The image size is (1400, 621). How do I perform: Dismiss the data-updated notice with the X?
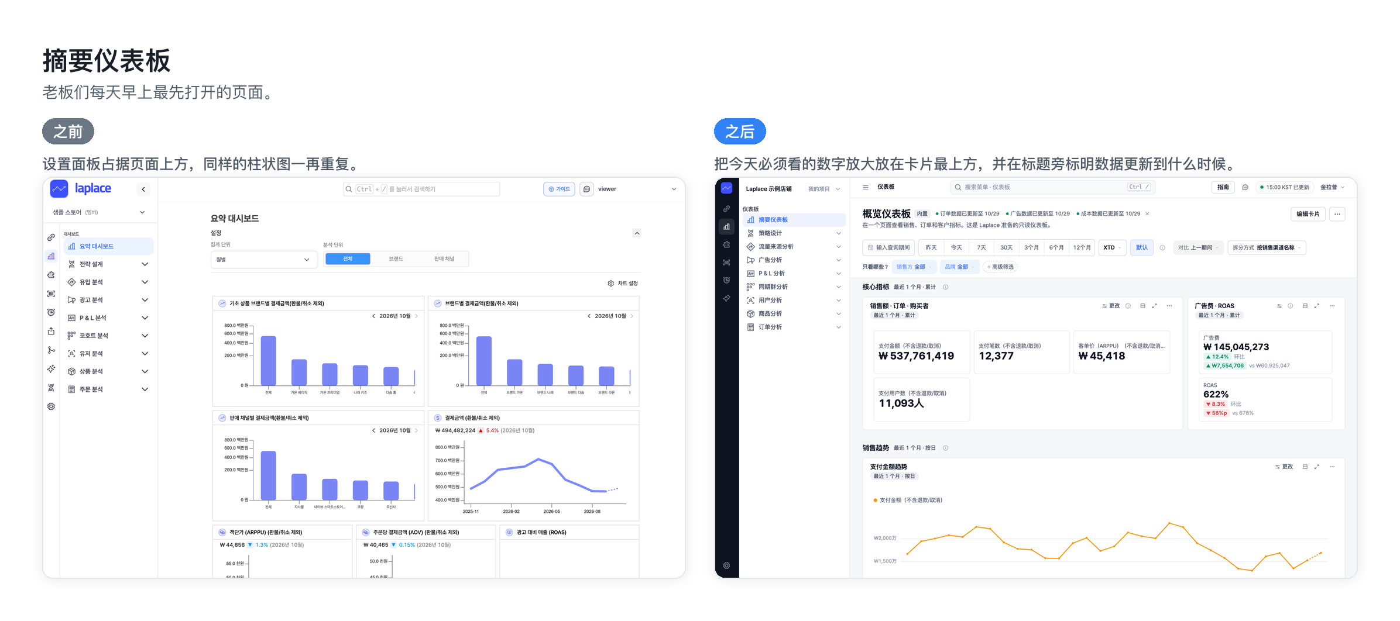[x=1147, y=214]
